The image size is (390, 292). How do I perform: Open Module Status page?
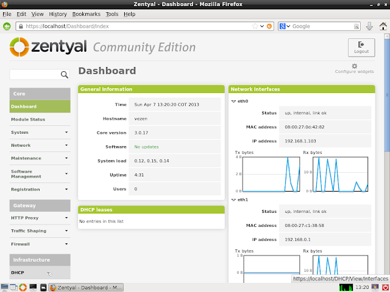(40, 119)
